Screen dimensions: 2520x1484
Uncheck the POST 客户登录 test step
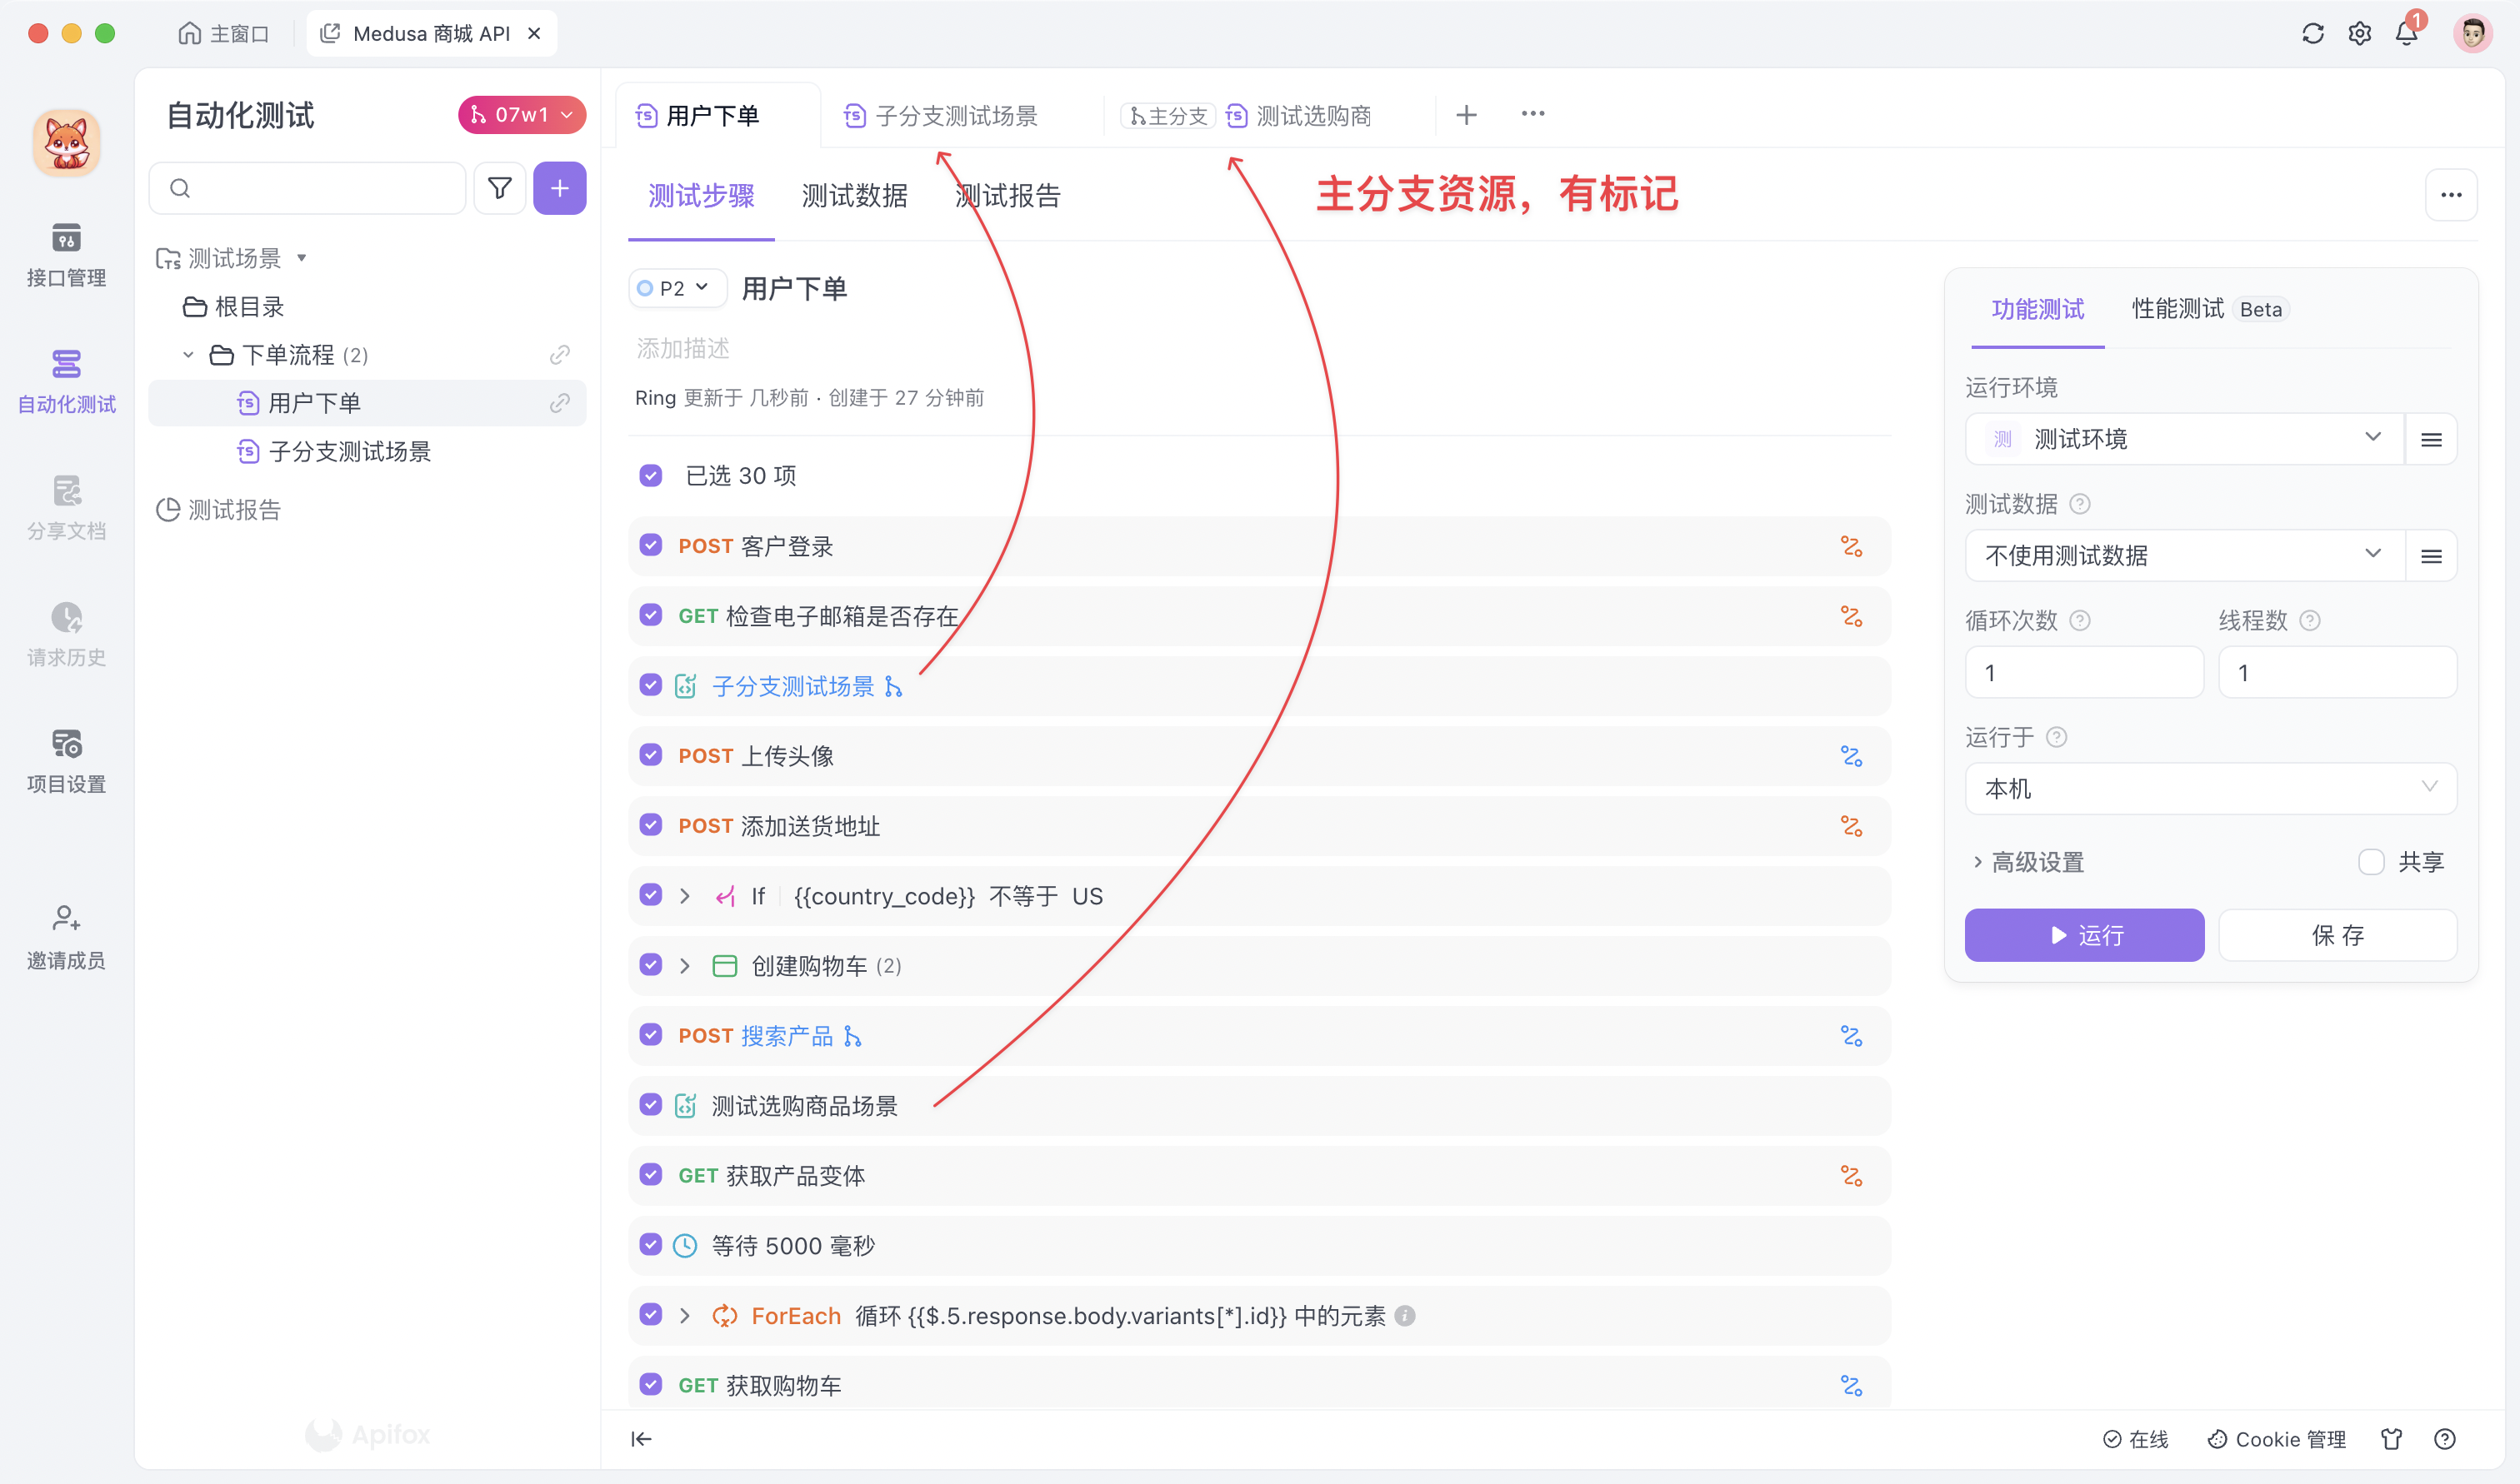652,546
